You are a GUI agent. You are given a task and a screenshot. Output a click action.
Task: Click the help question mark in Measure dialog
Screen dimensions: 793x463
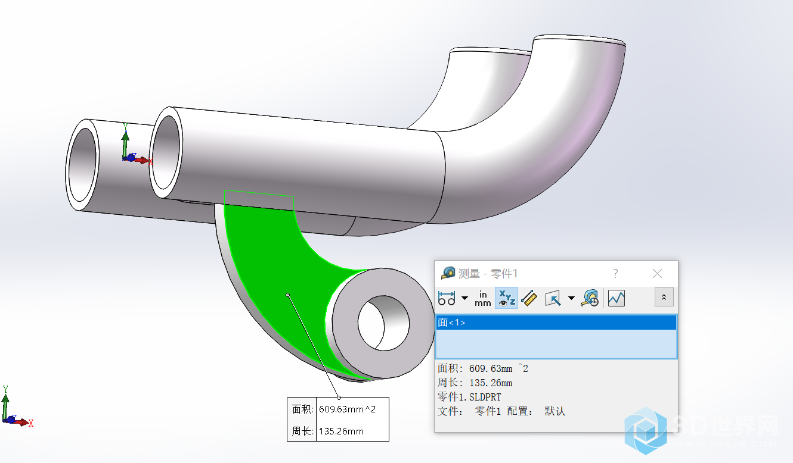tap(615, 273)
